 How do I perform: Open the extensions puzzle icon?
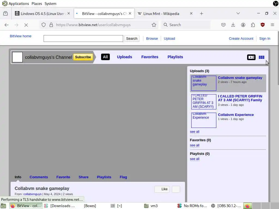tap(253, 25)
